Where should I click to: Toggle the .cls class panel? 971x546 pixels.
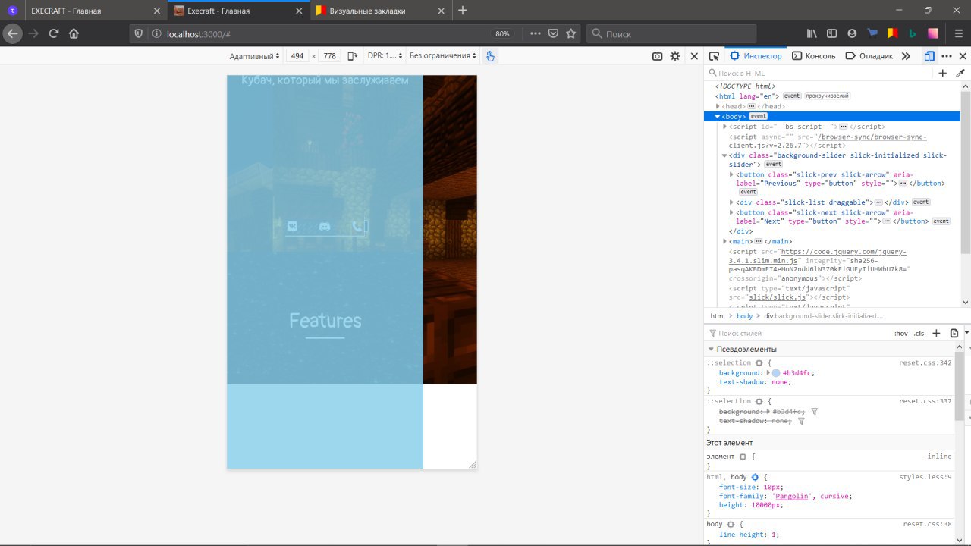pos(919,334)
